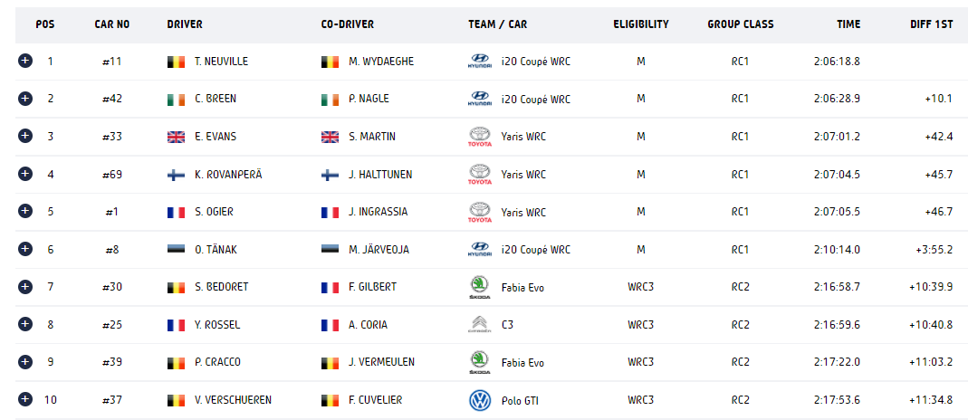The width and height of the screenshot is (968, 420).
Task: Click the DIFF 1ST column header
Action: click(931, 24)
